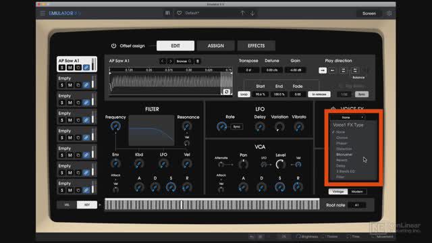Choose Delay from Voice1 FX Type menu

(x=340, y=165)
